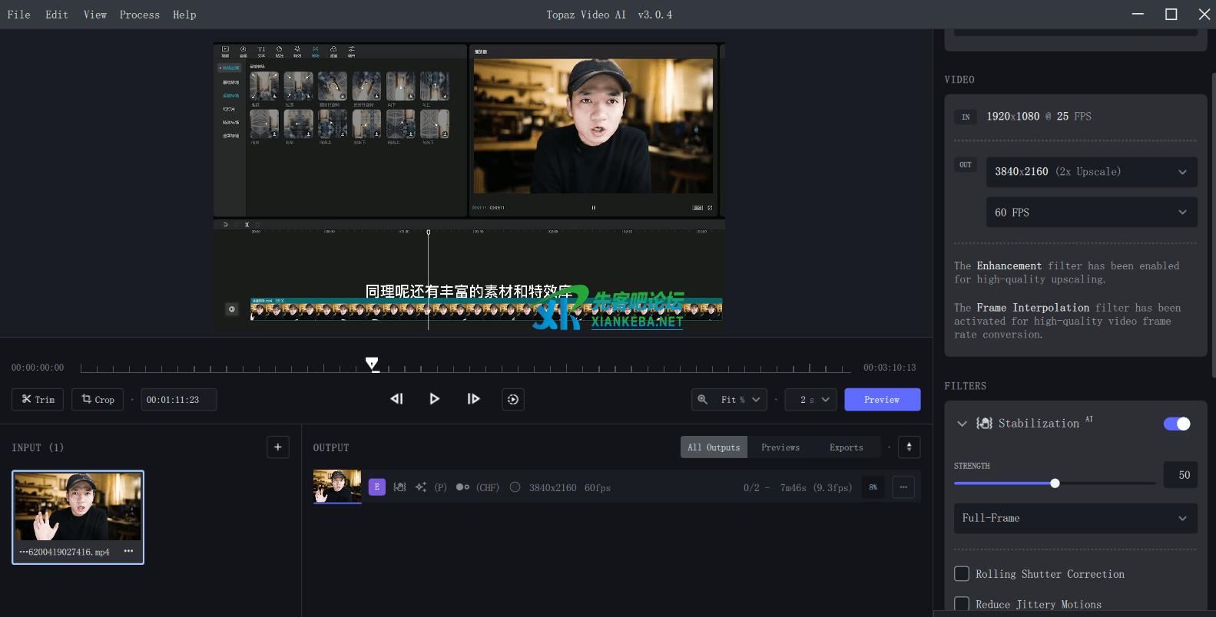1216x617 pixels.
Task: Switch to the Previews tab
Action: pos(780,447)
